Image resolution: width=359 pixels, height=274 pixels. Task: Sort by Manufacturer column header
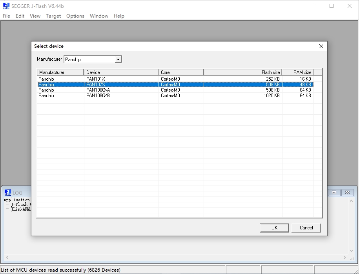point(60,72)
